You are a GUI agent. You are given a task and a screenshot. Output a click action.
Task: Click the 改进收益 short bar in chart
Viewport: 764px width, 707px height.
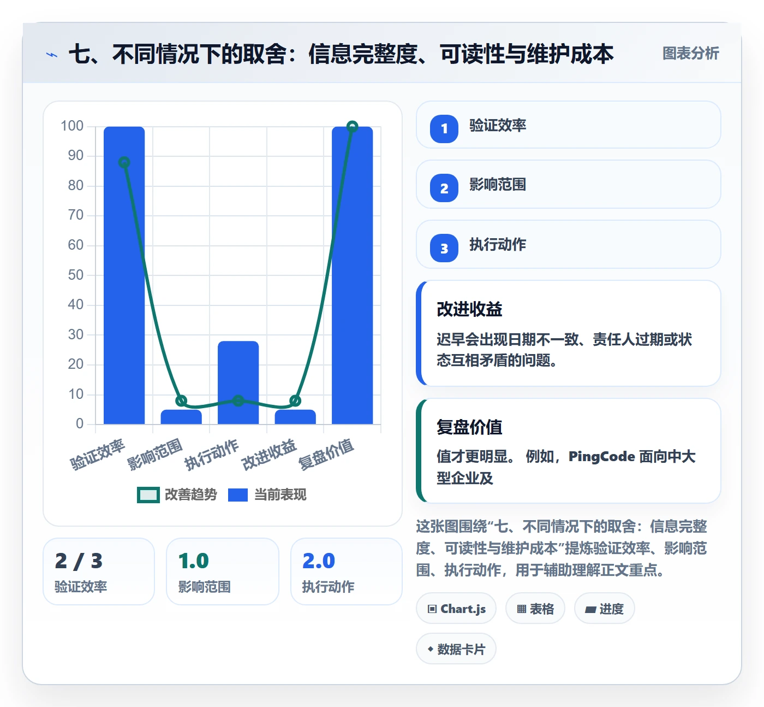[x=295, y=417]
